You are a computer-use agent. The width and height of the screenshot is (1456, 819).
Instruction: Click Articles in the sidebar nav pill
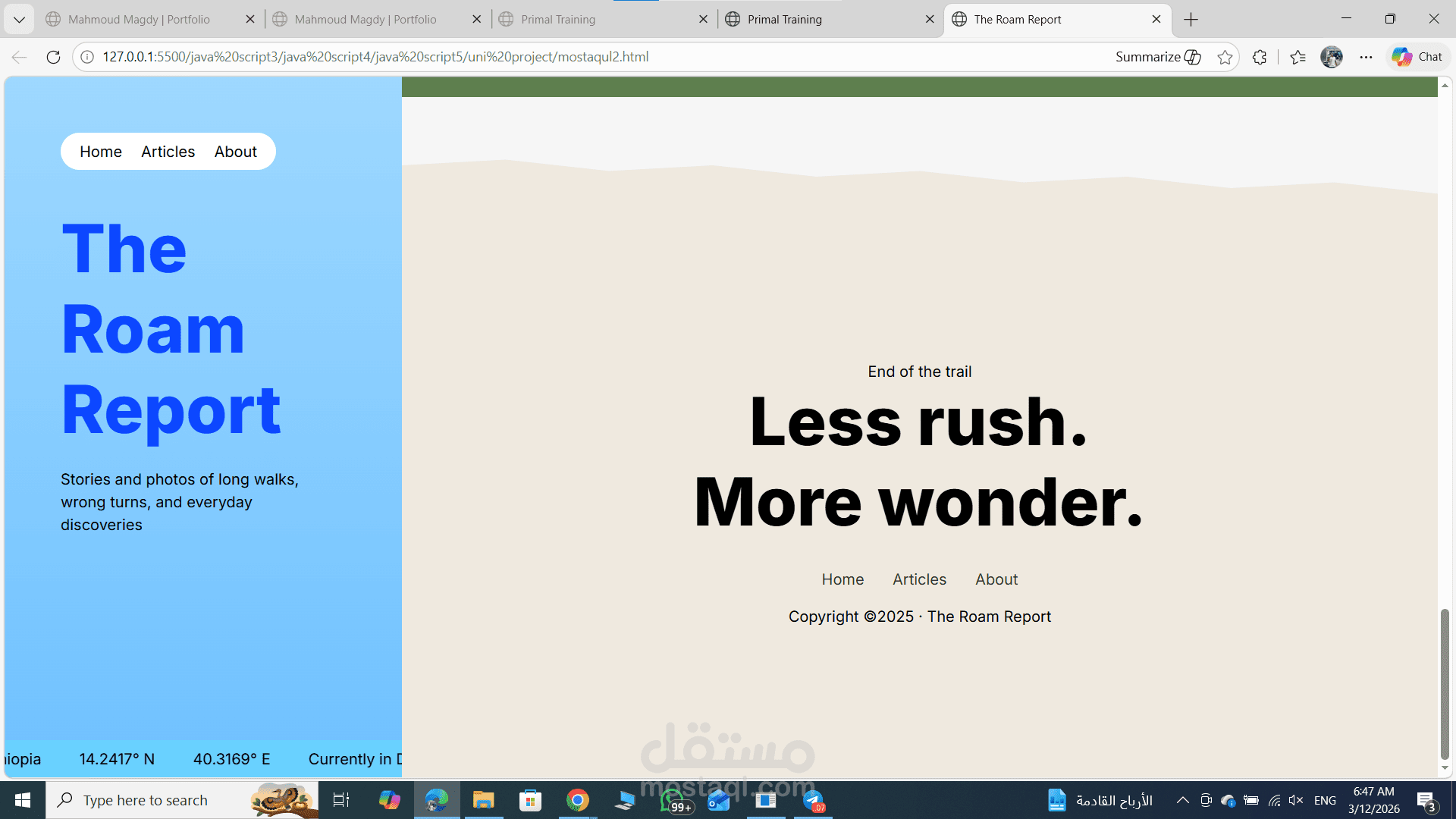pos(168,152)
